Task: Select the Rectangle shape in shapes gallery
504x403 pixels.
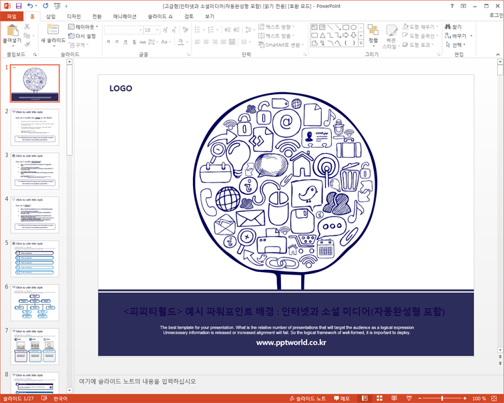Action: click(x=346, y=27)
